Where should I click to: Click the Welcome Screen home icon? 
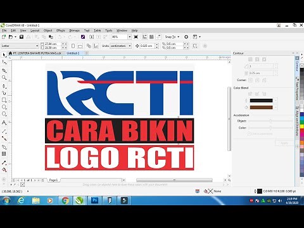(x=10, y=53)
